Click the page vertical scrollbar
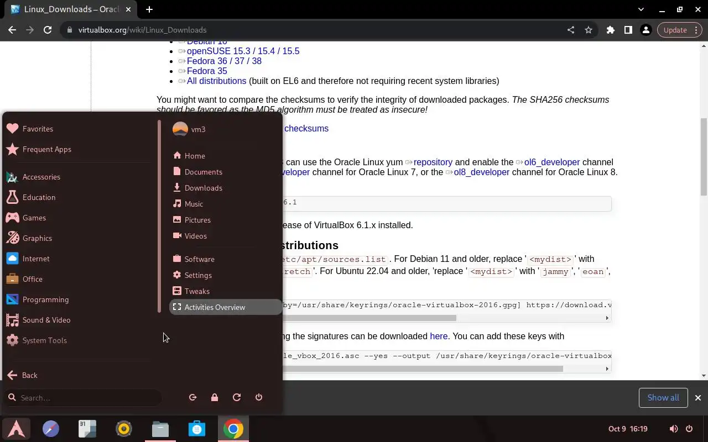The height and width of the screenshot is (442, 708). click(704, 156)
